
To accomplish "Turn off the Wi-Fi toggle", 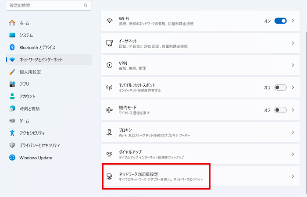I will pos(280,21).
